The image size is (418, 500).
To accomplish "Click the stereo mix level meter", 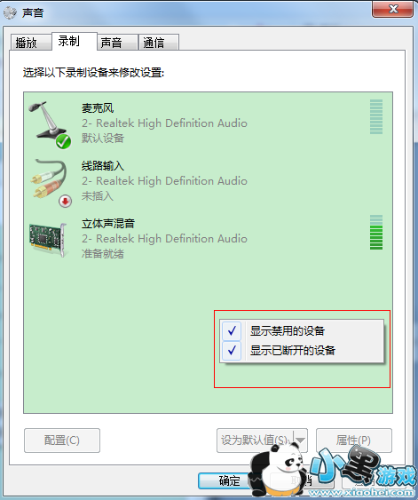I will (376, 232).
